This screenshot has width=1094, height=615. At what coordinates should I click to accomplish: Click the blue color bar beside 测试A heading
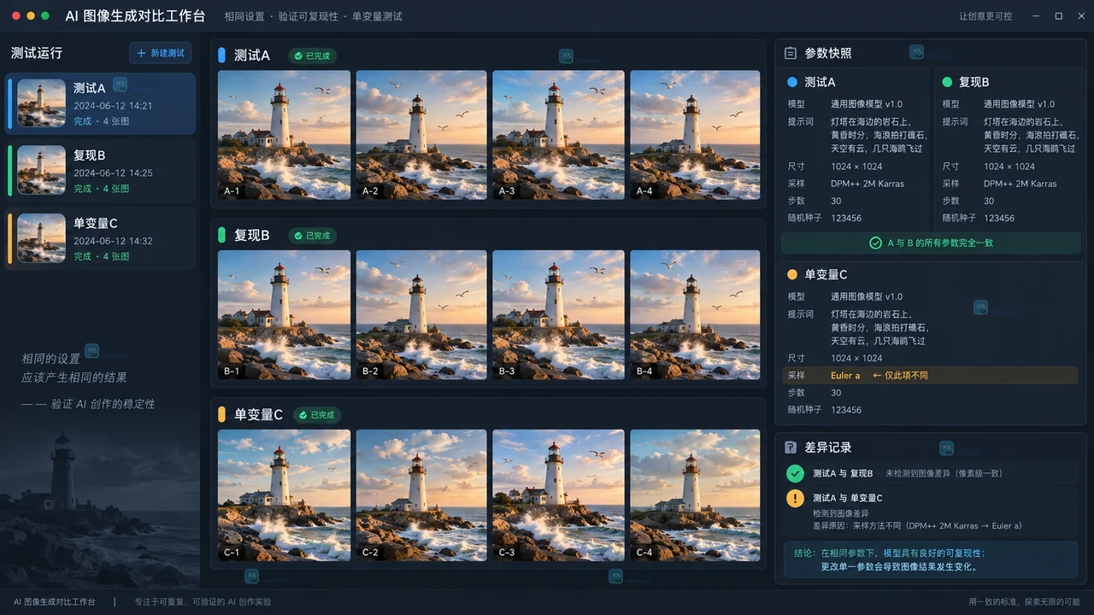(x=222, y=56)
